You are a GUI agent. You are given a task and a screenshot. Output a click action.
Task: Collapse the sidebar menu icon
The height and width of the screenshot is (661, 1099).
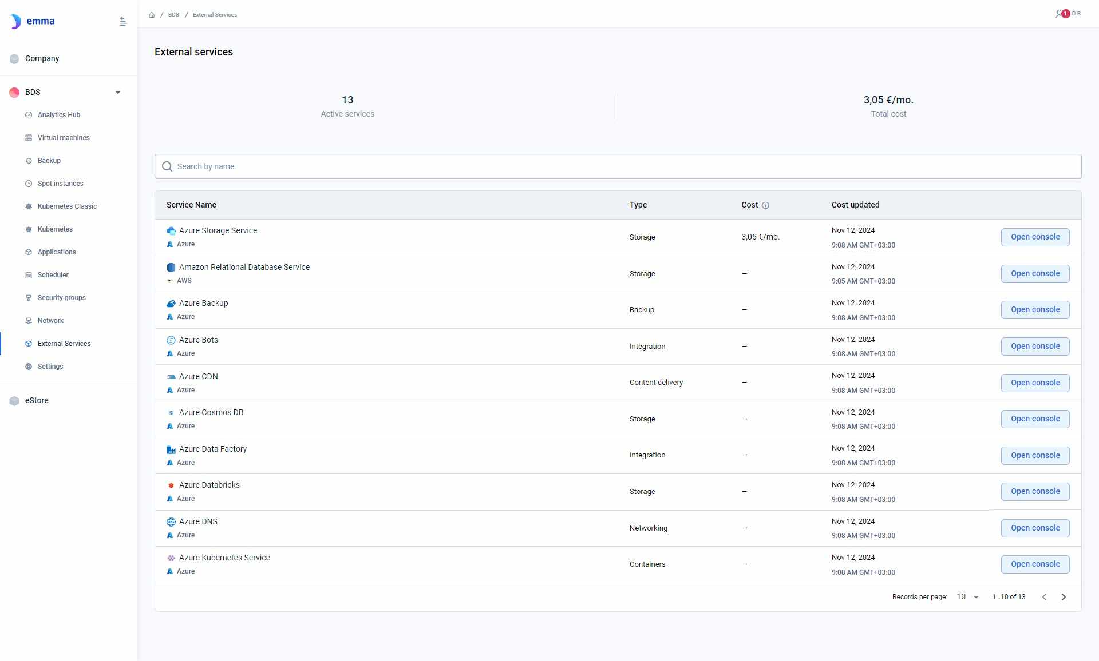click(123, 22)
